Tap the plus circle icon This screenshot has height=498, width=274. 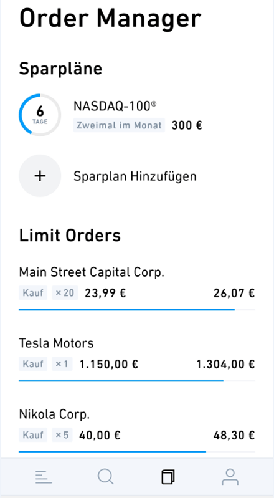(40, 176)
